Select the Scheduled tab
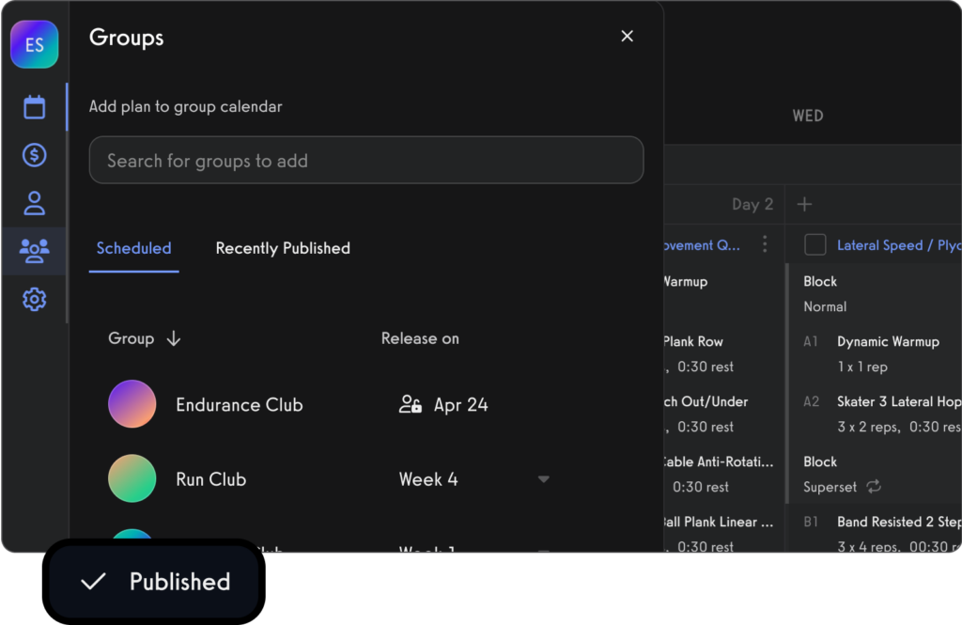 [132, 248]
